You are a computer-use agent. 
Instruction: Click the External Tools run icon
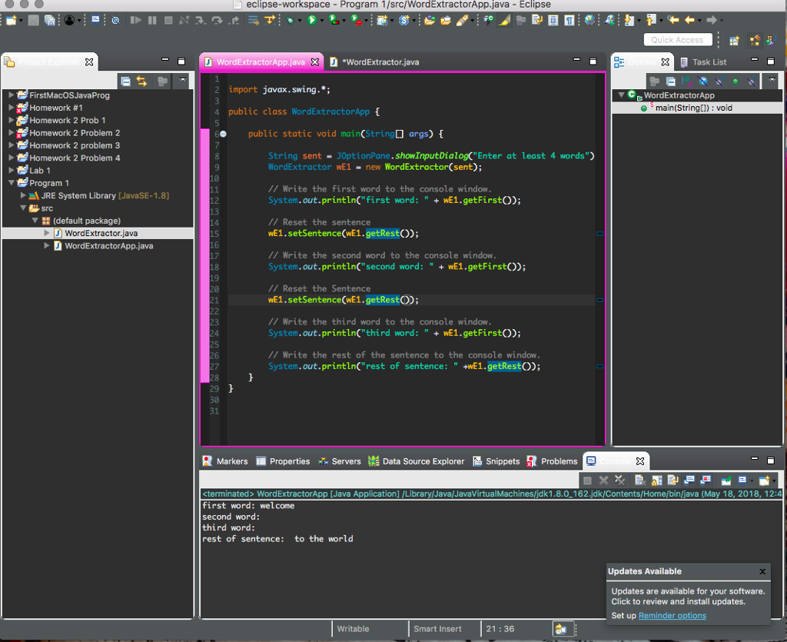357,20
